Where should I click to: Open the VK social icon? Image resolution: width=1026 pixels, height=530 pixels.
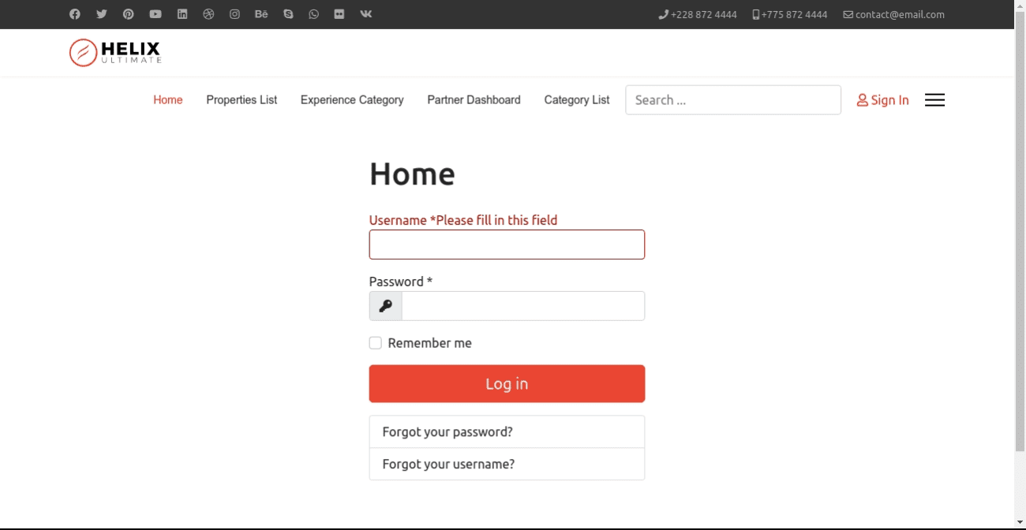tap(366, 14)
